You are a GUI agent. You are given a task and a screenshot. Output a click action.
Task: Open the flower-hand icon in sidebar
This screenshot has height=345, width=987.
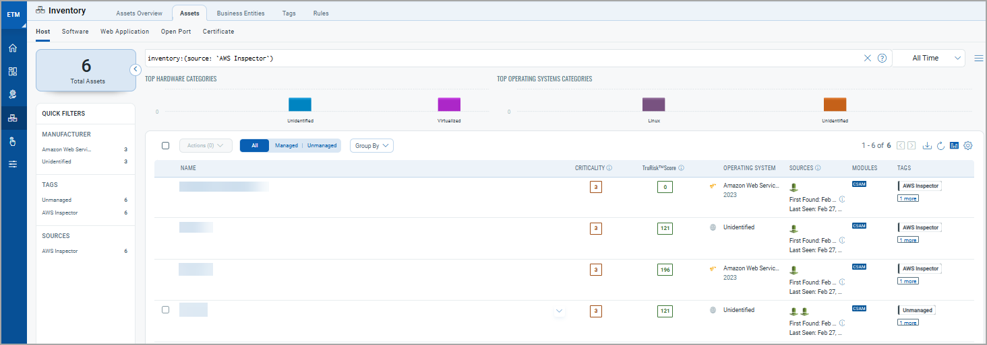tap(13, 95)
